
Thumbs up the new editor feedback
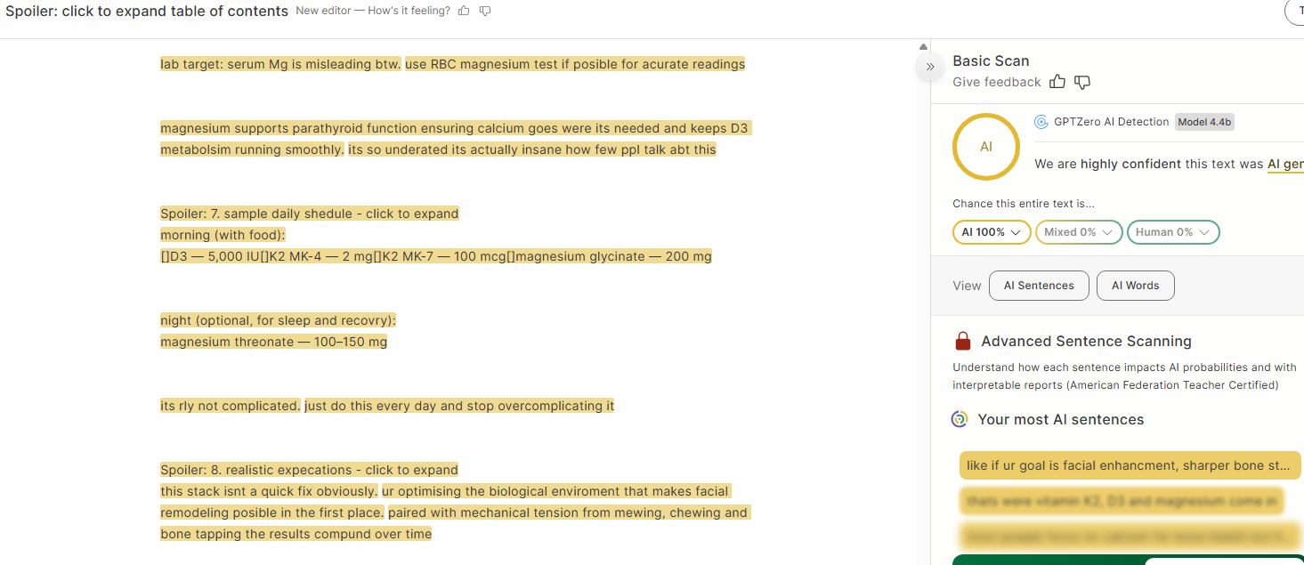click(464, 11)
